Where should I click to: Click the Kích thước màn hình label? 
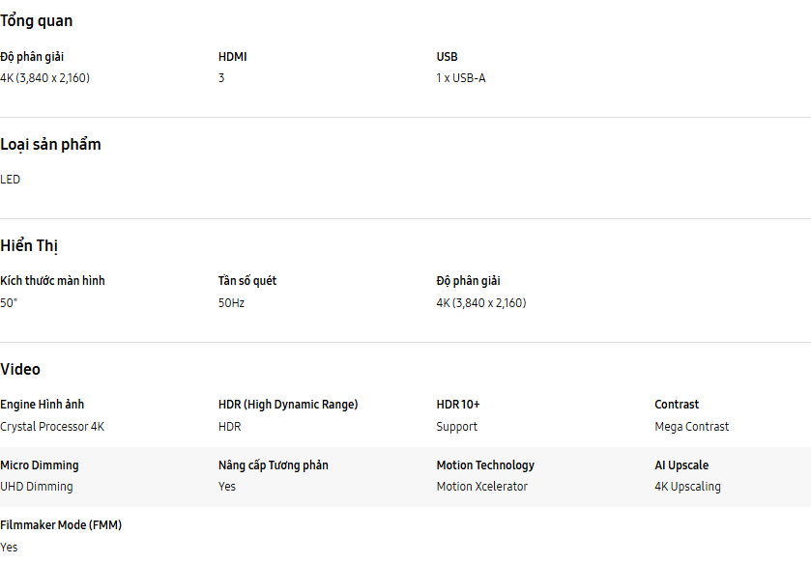click(52, 281)
